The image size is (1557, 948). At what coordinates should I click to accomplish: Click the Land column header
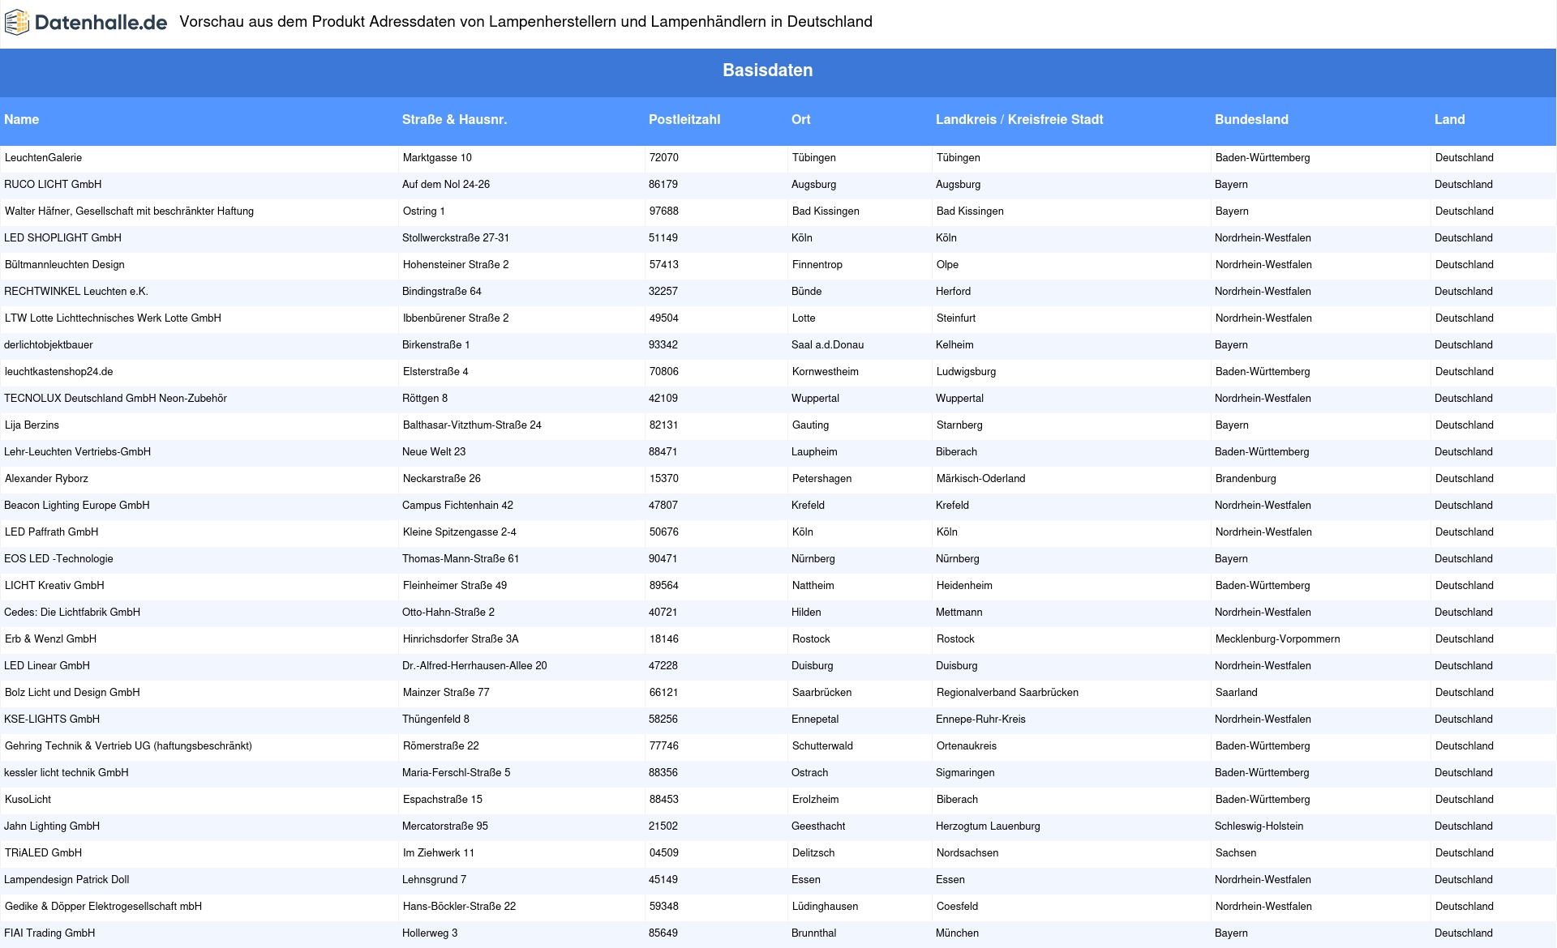pyautogui.click(x=1450, y=119)
